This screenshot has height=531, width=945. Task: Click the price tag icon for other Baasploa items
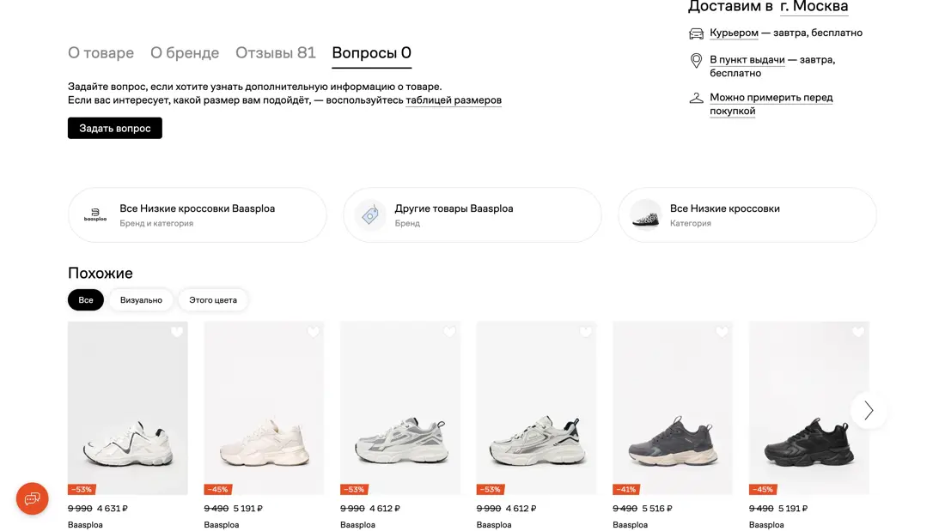coord(370,215)
